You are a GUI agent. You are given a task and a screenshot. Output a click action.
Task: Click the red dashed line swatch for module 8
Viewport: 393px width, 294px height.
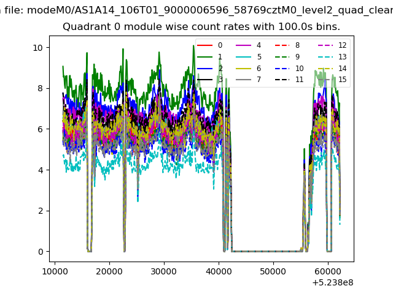point(282,45)
